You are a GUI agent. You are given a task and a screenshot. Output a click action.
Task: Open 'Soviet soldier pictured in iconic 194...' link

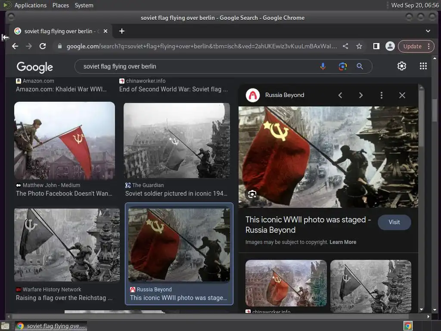(x=176, y=194)
